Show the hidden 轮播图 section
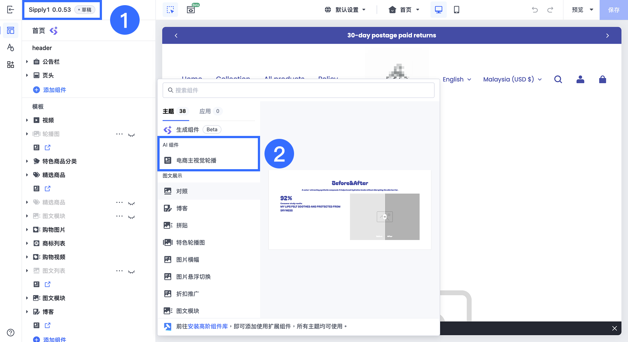This screenshot has height=342, width=628. (x=131, y=134)
